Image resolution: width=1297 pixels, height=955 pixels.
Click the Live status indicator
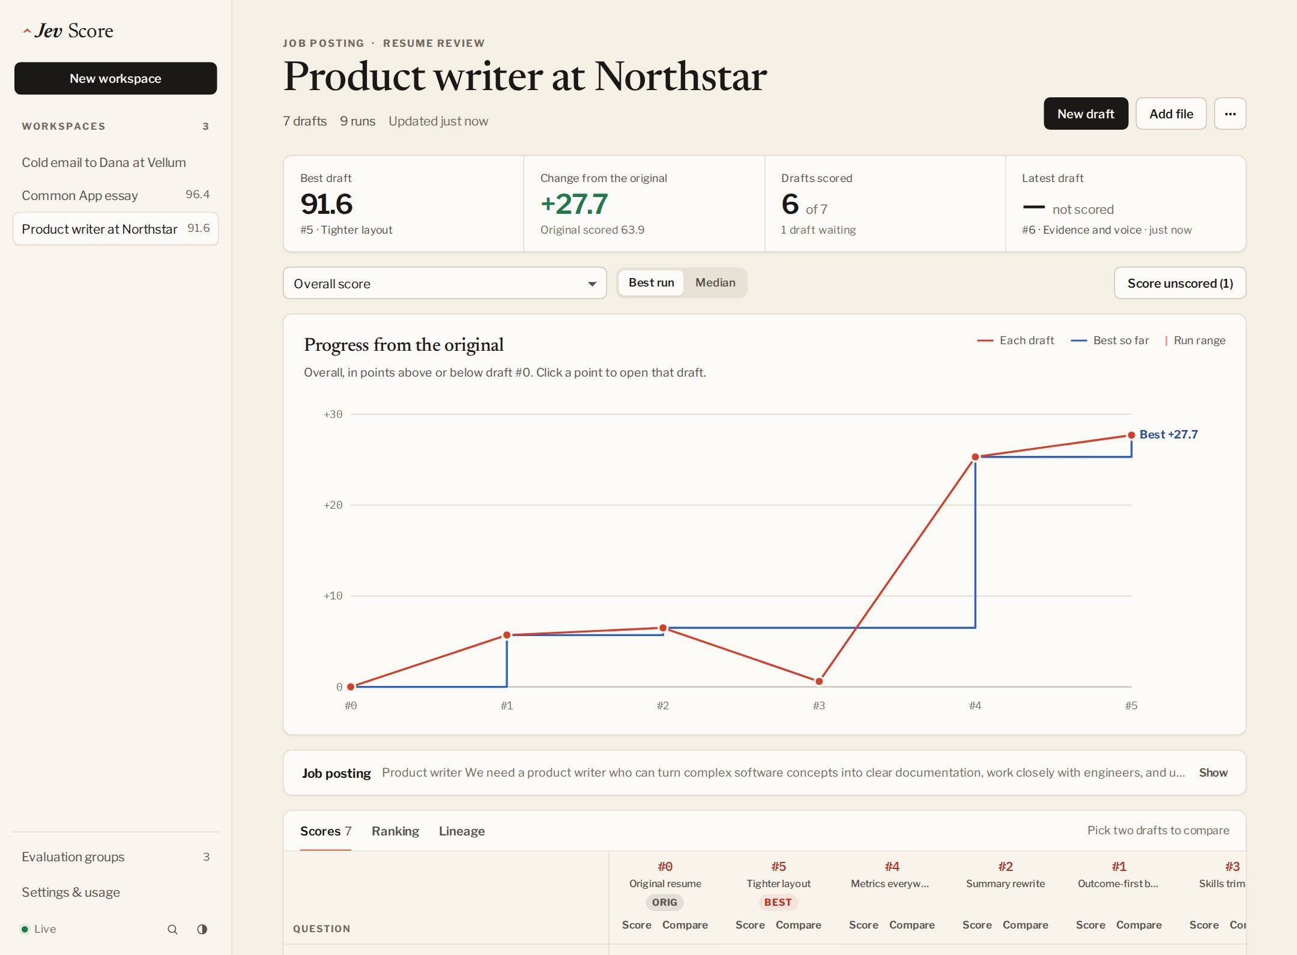38,929
